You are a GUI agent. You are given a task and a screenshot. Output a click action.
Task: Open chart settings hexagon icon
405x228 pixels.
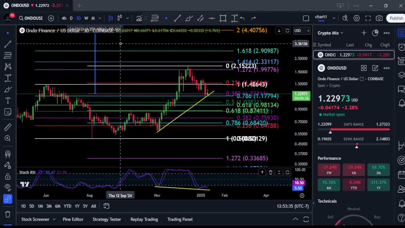pyautogui.click(x=357, y=18)
